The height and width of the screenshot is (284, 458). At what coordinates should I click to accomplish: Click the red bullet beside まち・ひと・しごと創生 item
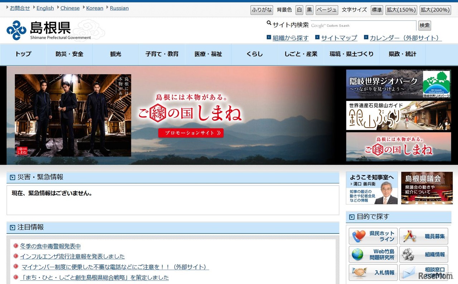[16, 277]
